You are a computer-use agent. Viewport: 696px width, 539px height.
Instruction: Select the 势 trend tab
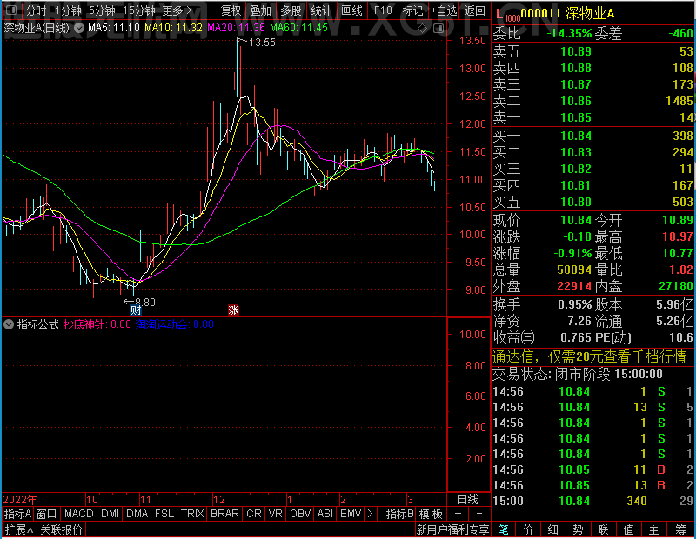point(578,529)
